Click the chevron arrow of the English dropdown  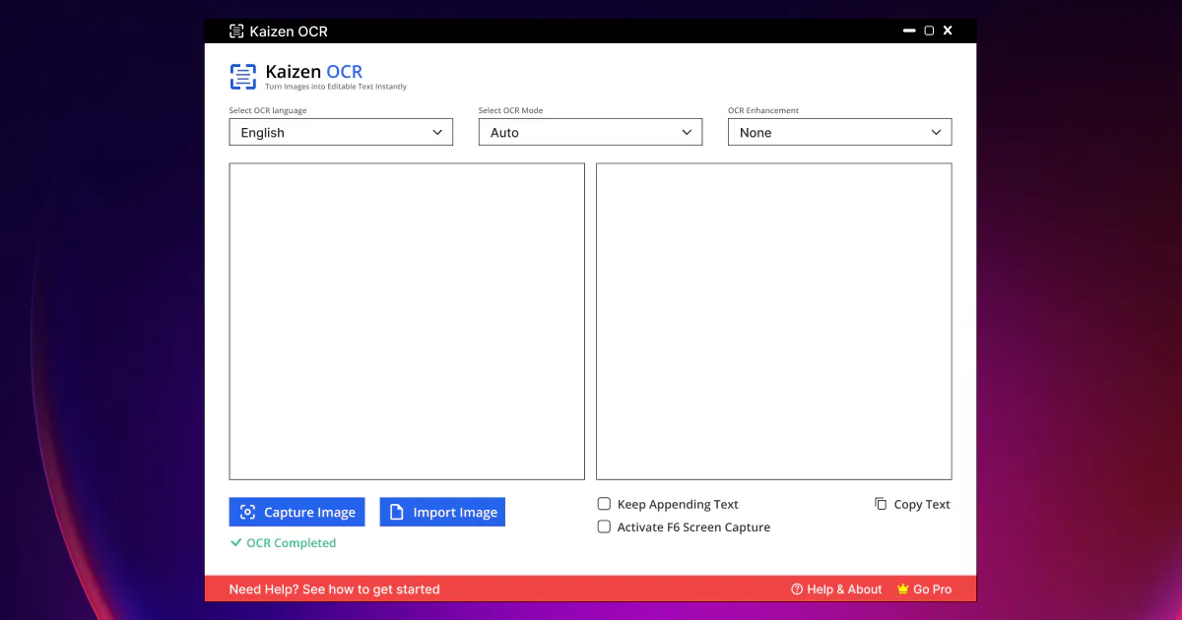point(437,132)
